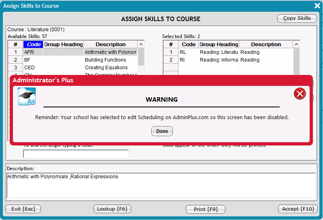The image size is (323, 220).
Task: Sort Available Skills by Code column header
Action: pos(33,44)
